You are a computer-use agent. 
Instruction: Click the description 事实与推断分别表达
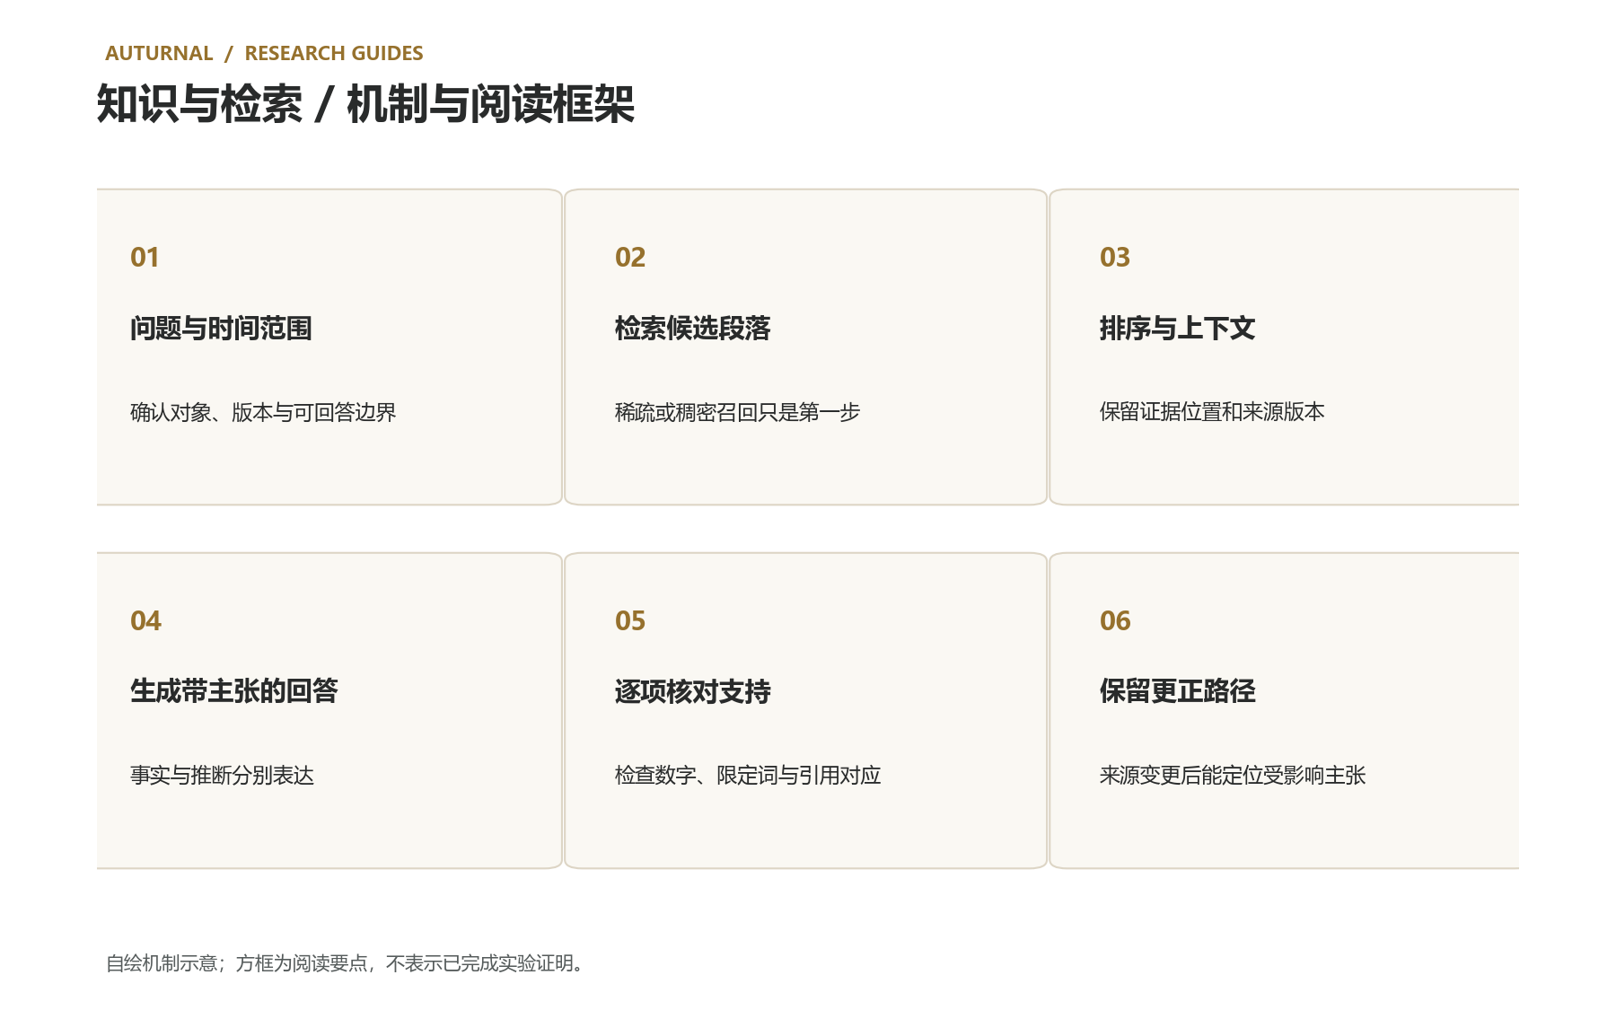[222, 775]
